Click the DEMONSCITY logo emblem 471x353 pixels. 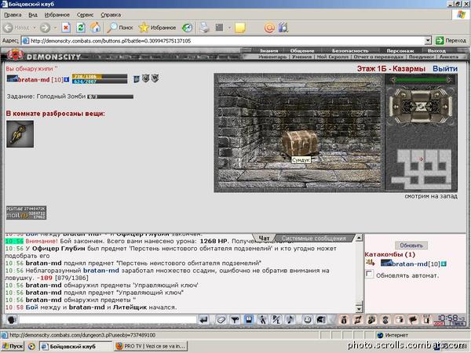pos(15,55)
